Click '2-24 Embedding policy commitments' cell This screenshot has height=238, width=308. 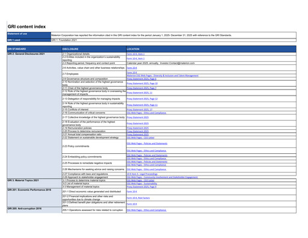pos(94,157)
